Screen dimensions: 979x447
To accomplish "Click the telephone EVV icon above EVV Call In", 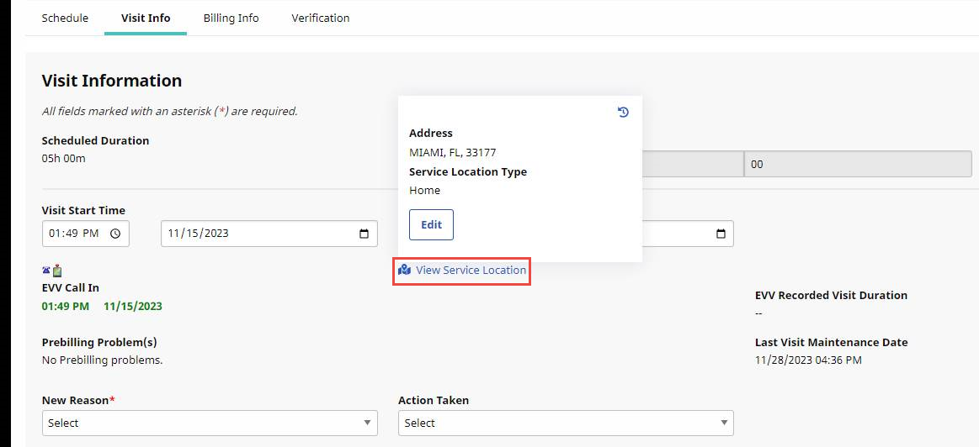I will [46, 271].
